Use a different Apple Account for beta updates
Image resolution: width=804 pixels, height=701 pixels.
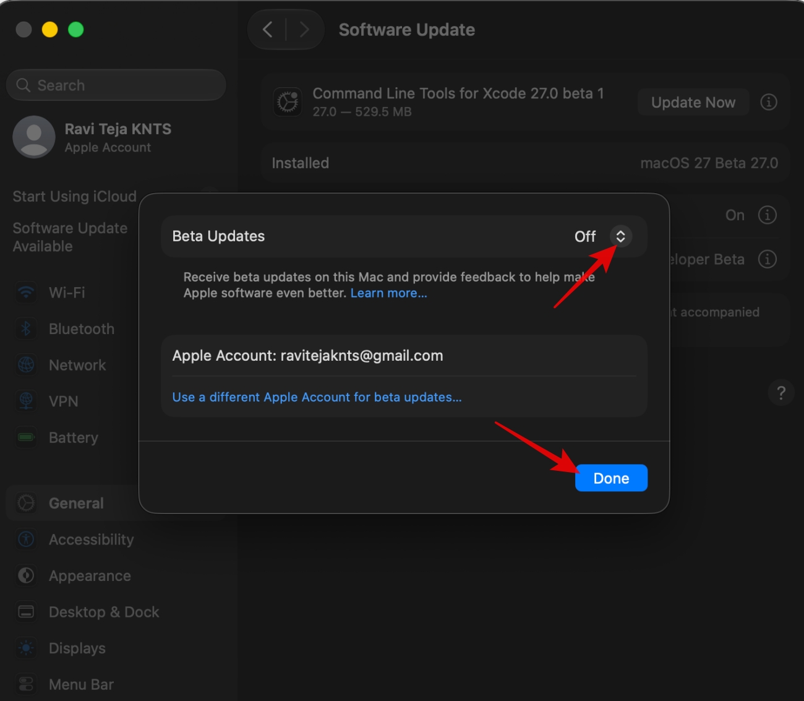pyautogui.click(x=317, y=397)
